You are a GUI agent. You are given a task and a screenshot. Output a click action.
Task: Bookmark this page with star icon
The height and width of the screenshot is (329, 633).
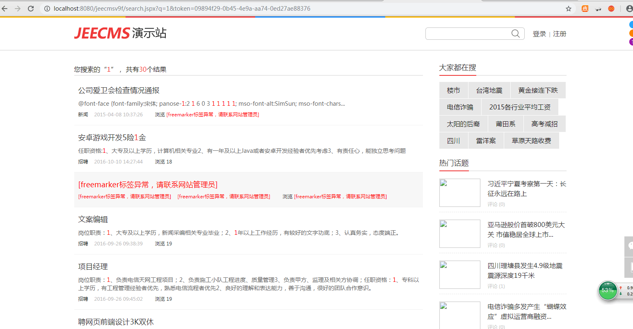568,9
